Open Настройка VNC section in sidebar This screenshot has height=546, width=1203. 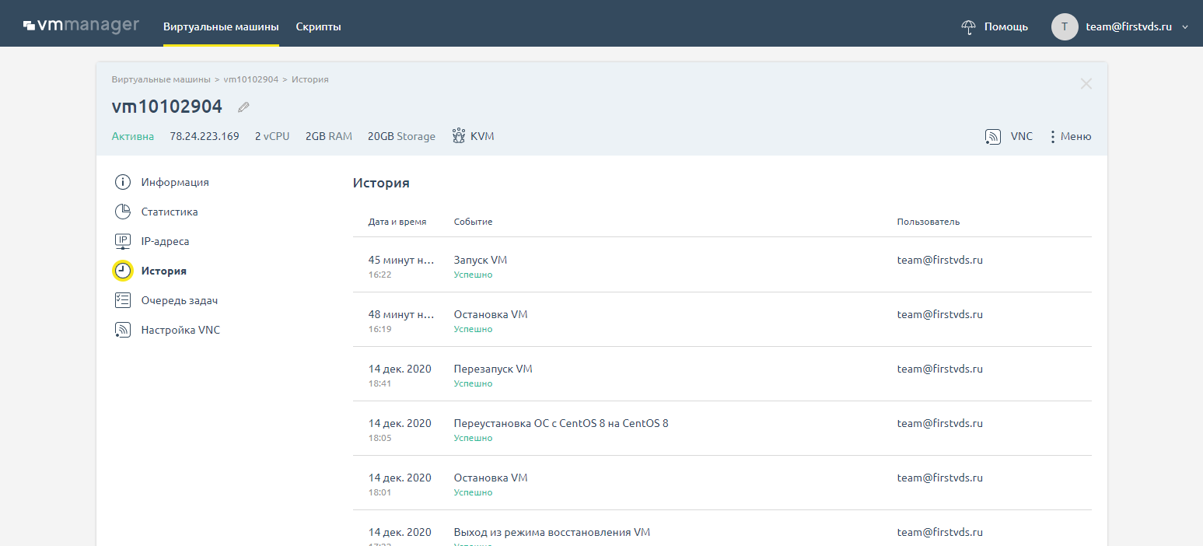[180, 330]
